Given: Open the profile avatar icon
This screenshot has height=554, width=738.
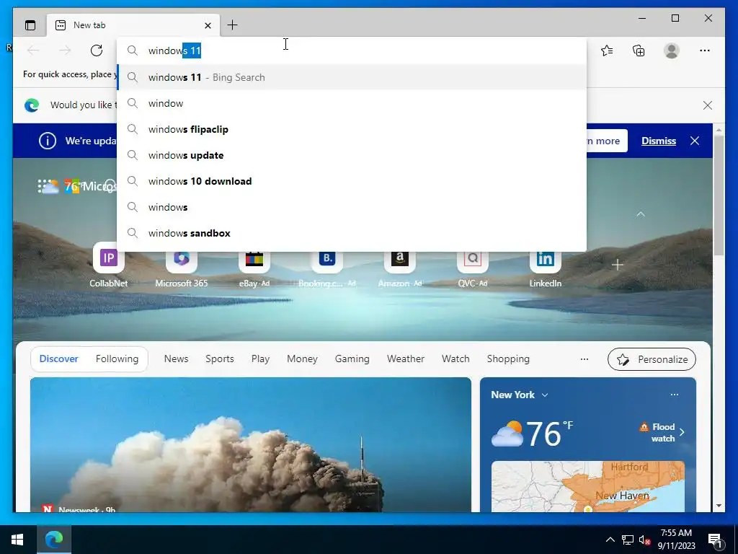Looking at the screenshot, I should (672, 50).
